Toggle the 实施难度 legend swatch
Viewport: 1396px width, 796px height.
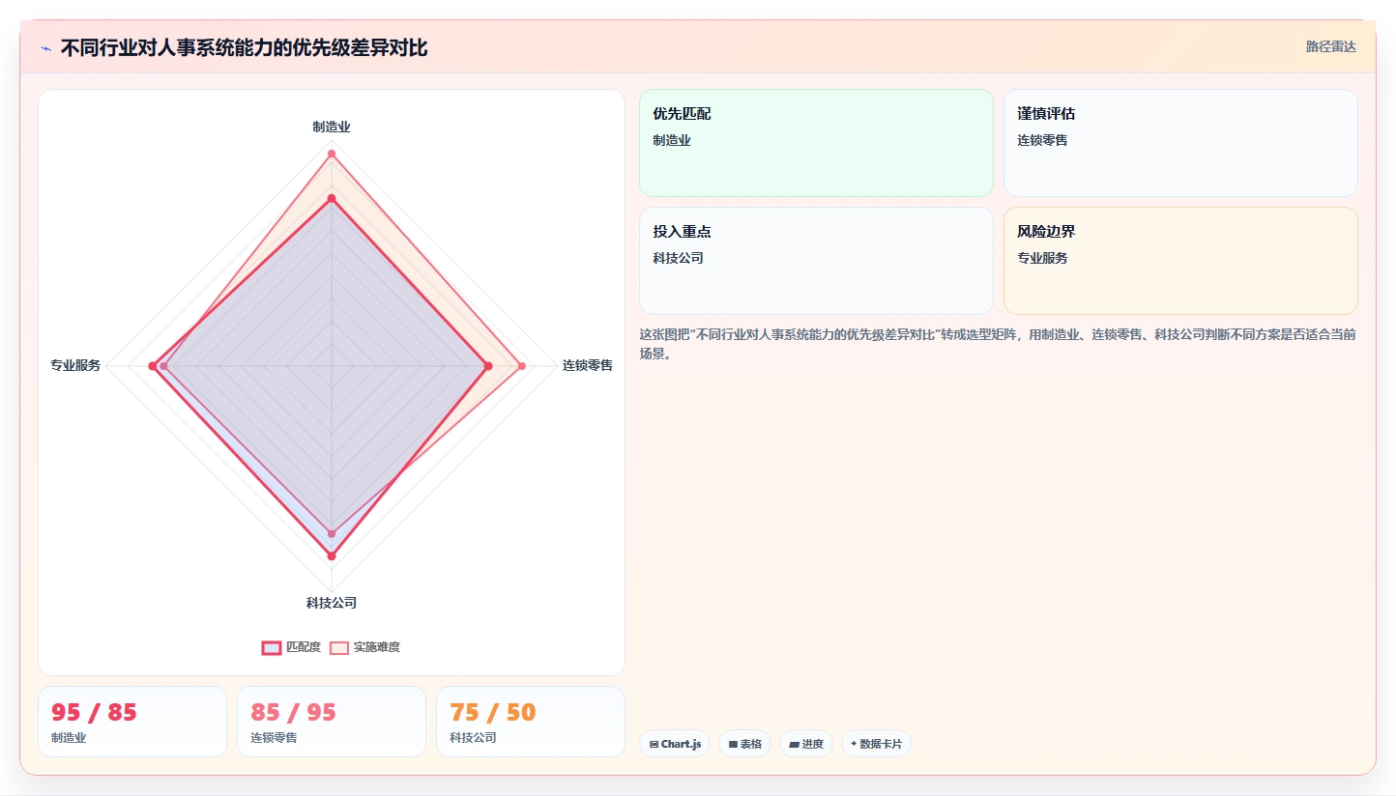tap(339, 647)
